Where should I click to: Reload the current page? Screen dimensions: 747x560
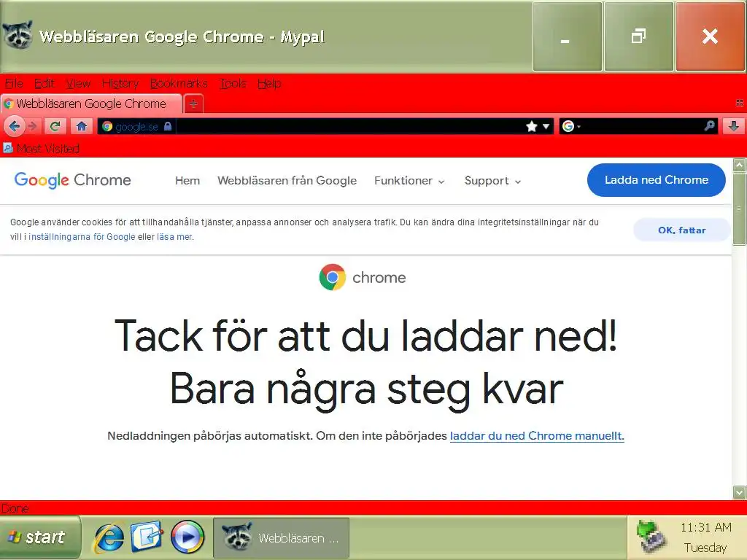tap(55, 126)
